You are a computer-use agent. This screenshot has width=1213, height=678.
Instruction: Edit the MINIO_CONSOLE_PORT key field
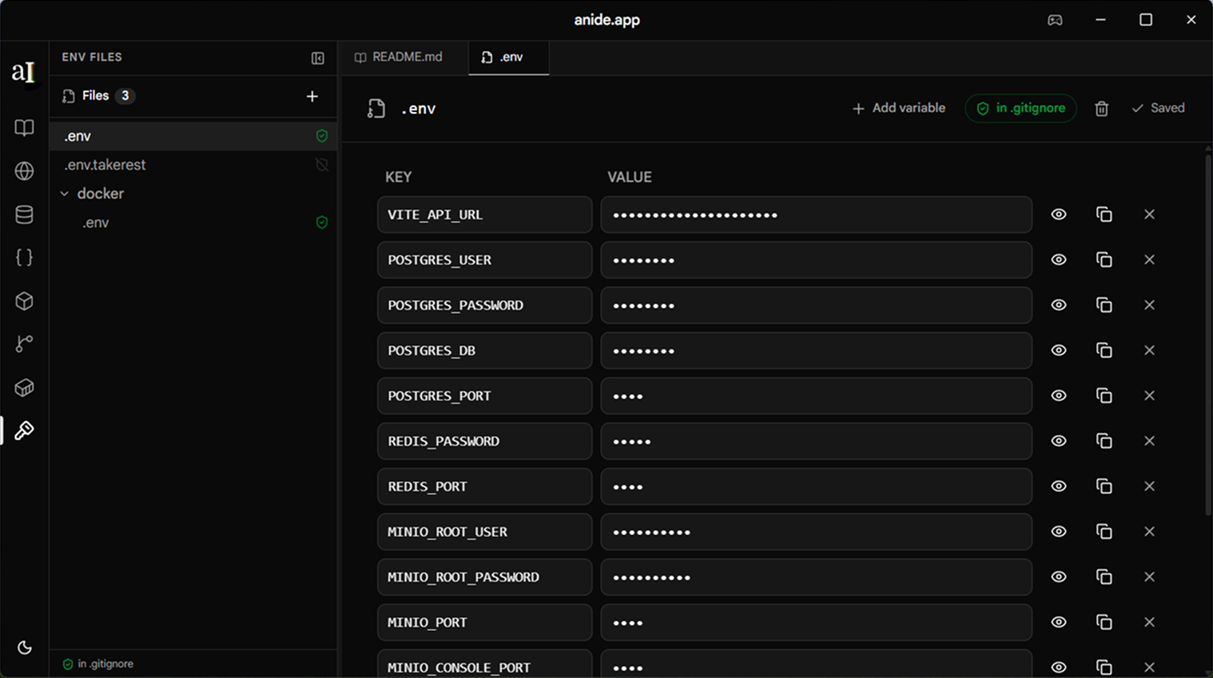485,664
